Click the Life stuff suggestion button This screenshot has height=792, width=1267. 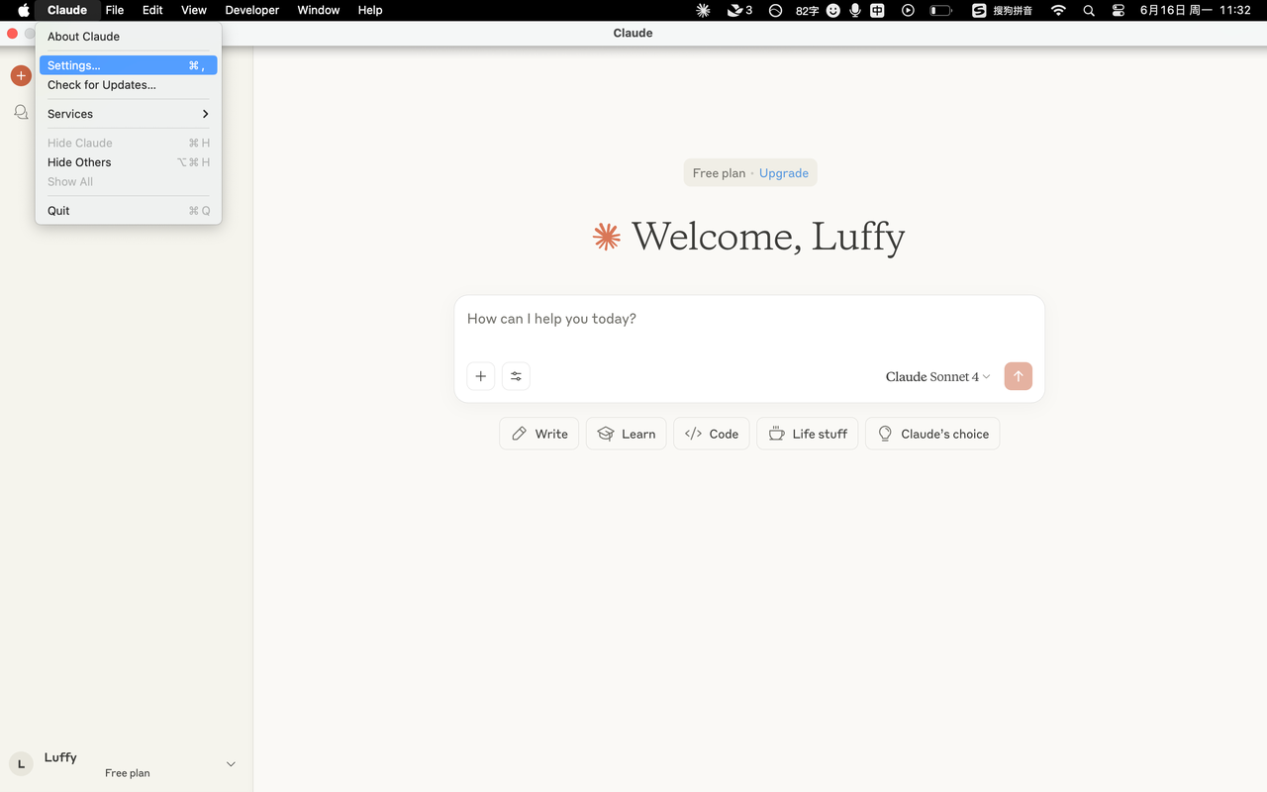808,434
